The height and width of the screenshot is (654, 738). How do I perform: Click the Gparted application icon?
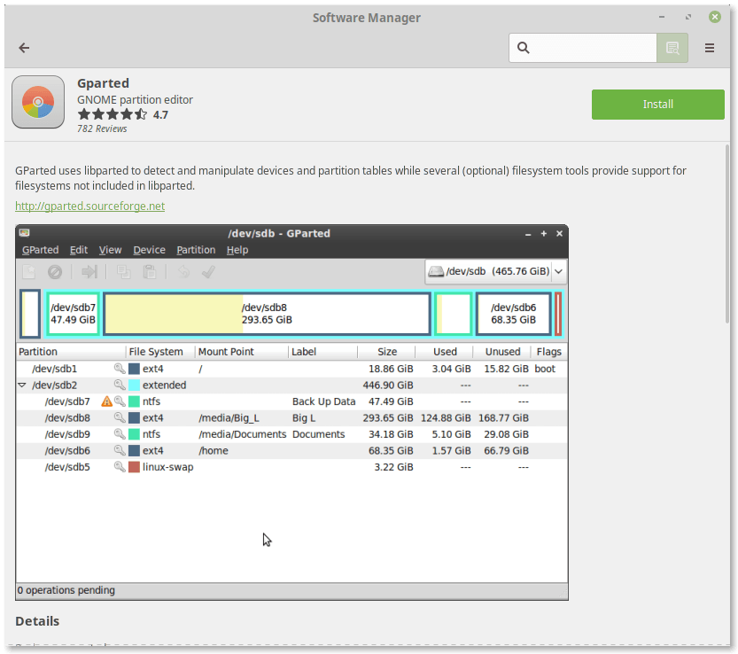(38, 102)
